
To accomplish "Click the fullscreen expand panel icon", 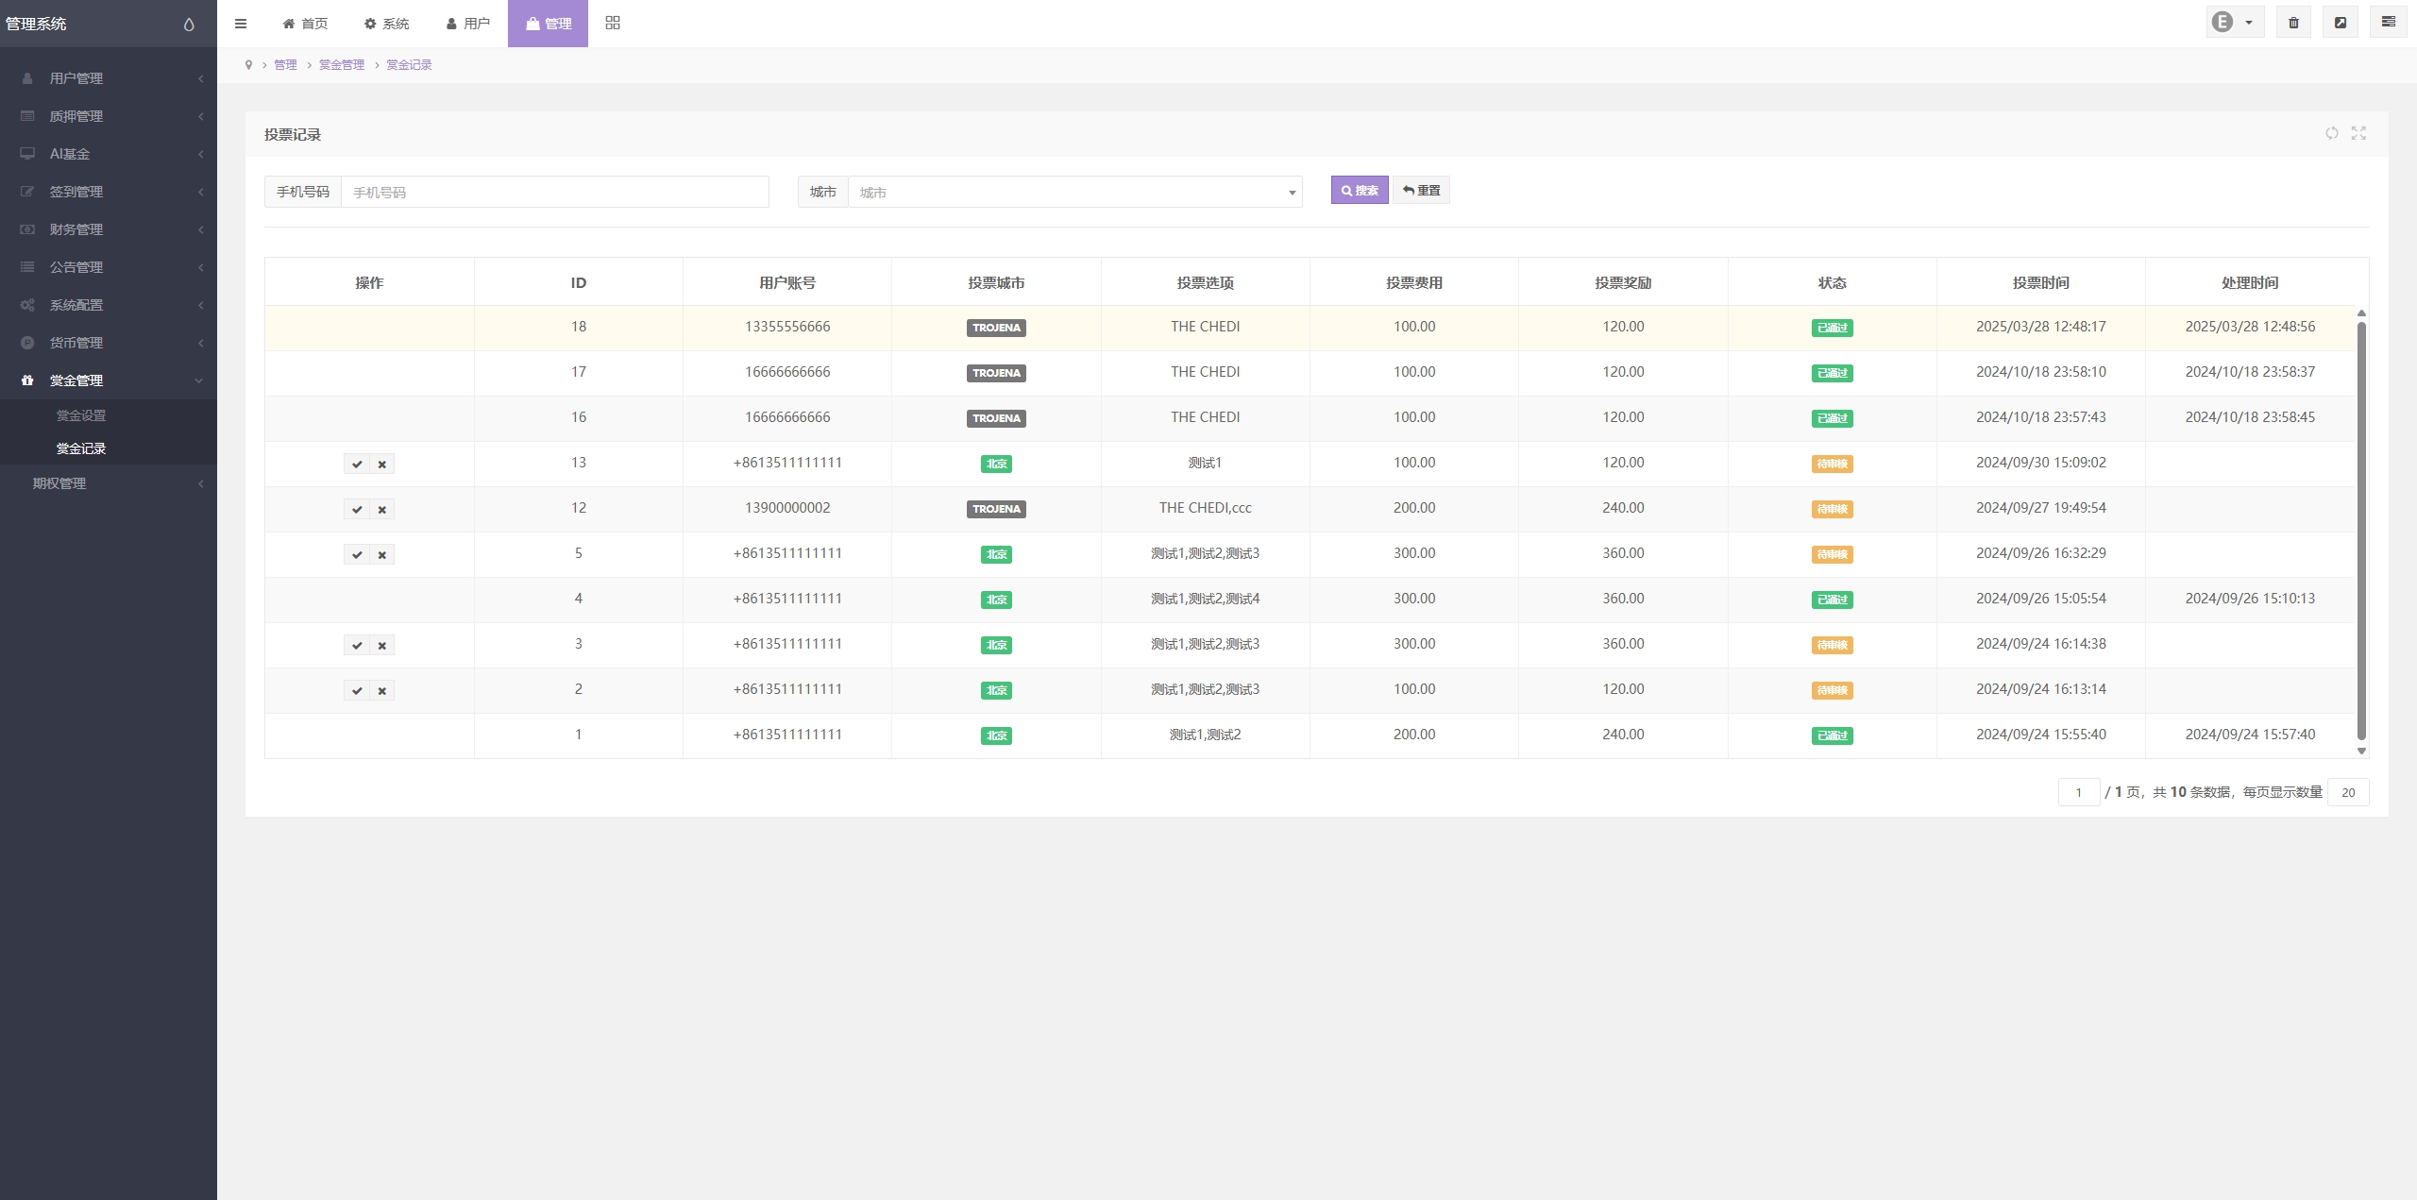I will [x=2358, y=133].
